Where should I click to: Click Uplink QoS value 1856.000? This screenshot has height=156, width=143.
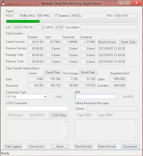117,79
